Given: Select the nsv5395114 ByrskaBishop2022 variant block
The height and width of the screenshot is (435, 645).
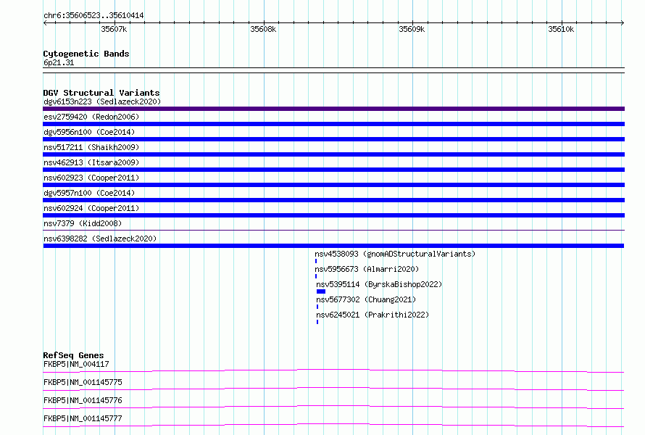Looking at the screenshot, I should 321,291.
